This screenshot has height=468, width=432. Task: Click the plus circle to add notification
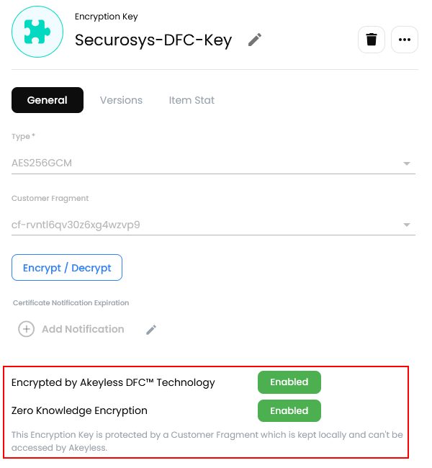[x=26, y=329]
